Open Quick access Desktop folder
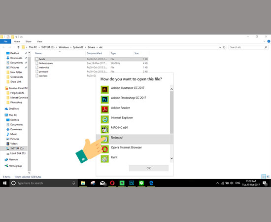The width and height of the screenshot is (271, 222). point(15,53)
